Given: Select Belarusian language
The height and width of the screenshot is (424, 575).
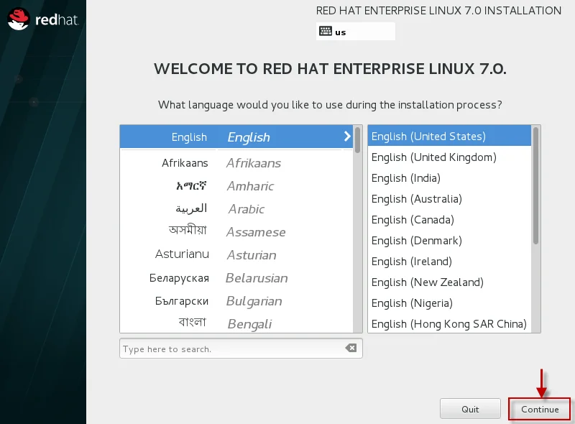Looking at the screenshot, I should pyautogui.click(x=236, y=278).
